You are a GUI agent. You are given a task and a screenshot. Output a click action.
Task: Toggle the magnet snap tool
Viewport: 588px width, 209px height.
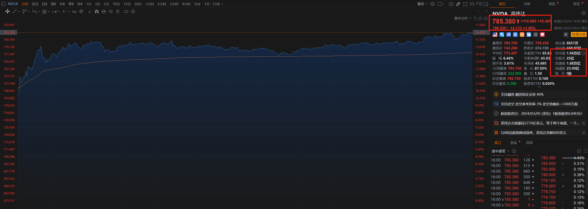(x=97, y=11)
